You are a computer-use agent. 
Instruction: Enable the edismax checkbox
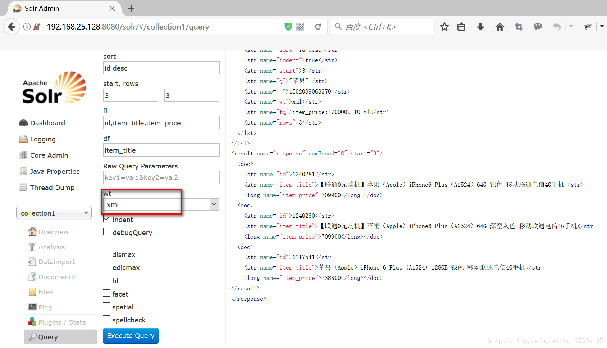click(106, 266)
